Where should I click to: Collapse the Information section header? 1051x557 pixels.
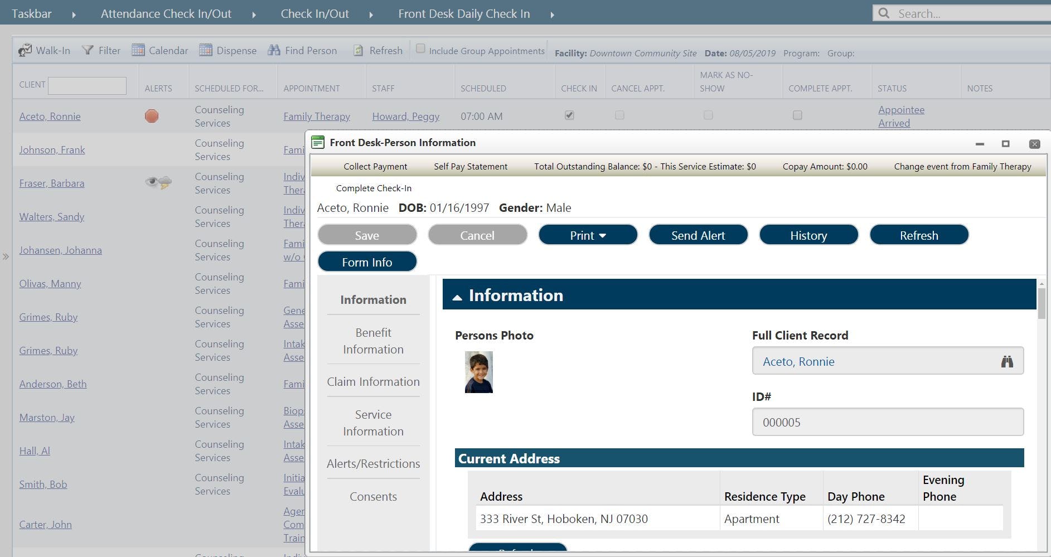457,296
